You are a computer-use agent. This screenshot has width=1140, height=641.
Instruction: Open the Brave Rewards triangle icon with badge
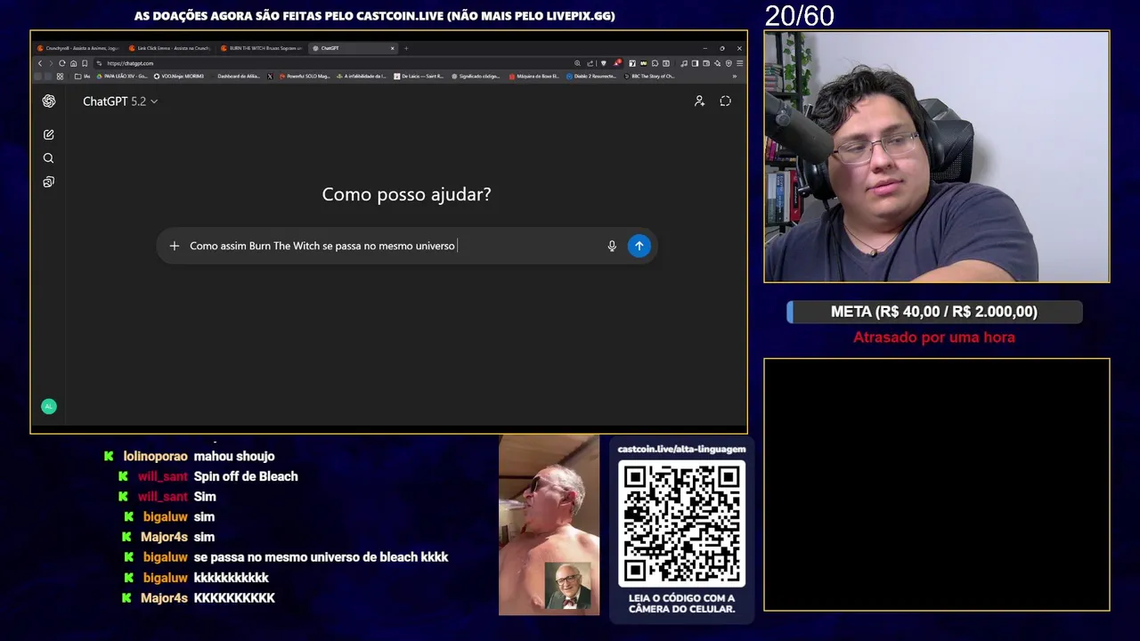pyautogui.click(x=617, y=63)
